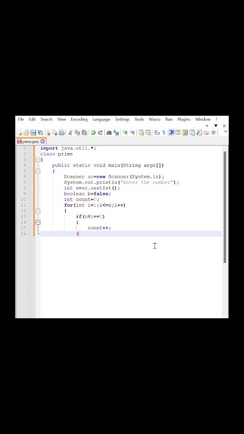Collapse the class fold marker on line 3
This screenshot has height=434, width=244.
(x=38, y=160)
